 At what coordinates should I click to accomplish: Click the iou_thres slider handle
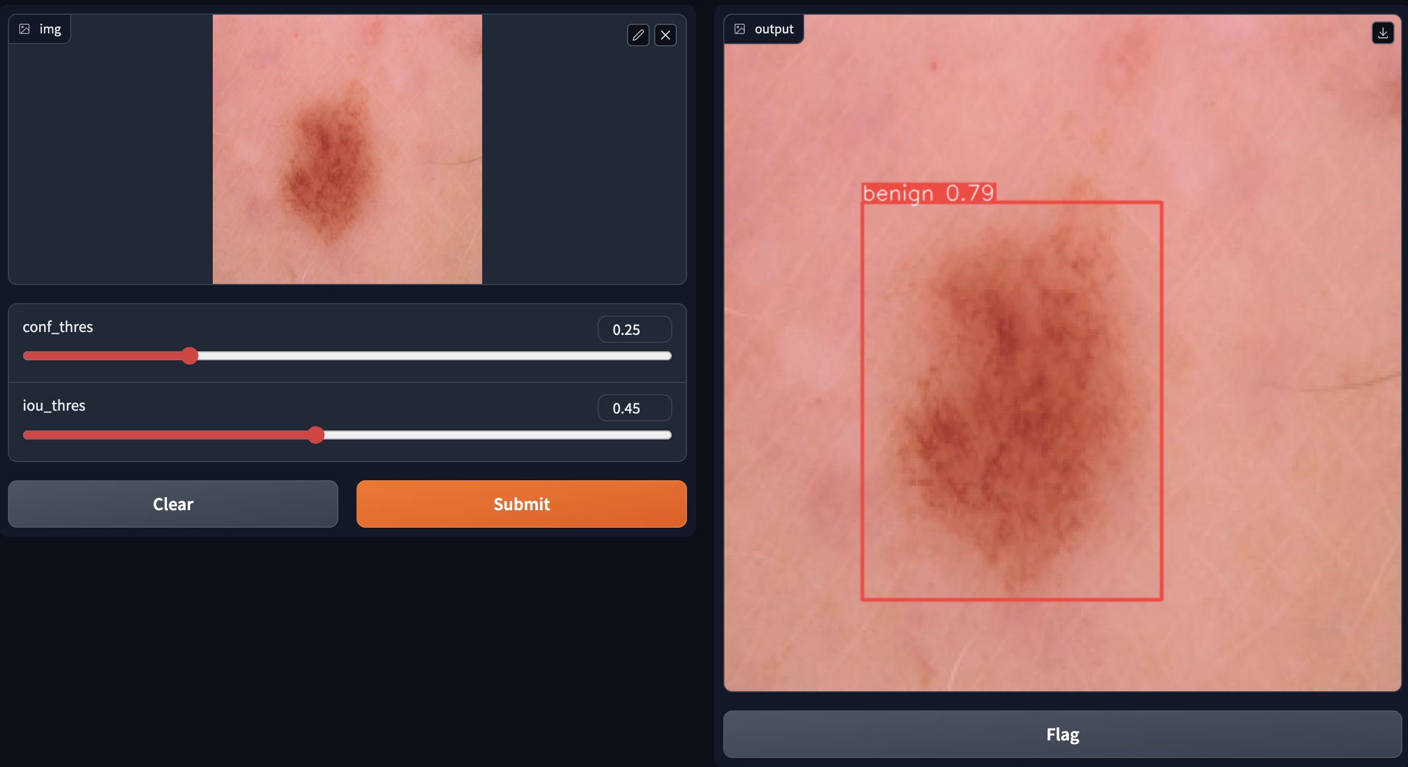click(x=316, y=435)
